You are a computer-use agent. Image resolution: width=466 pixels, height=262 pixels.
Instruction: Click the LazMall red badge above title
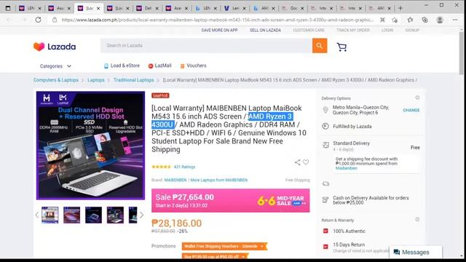(160, 95)
